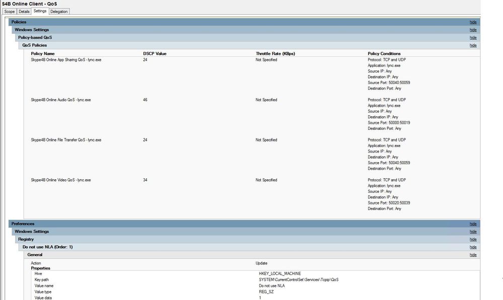Image resolution: width=503 pixels, height=300 pixels.
Task: Collapse the Policy-based QoS header
Action: (x=248, y=38)
